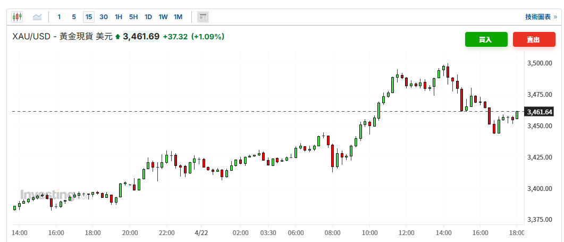Viewport: 564px width, 242px height.
Task: Select the 1D timeframe
Action: pos(148,17)
